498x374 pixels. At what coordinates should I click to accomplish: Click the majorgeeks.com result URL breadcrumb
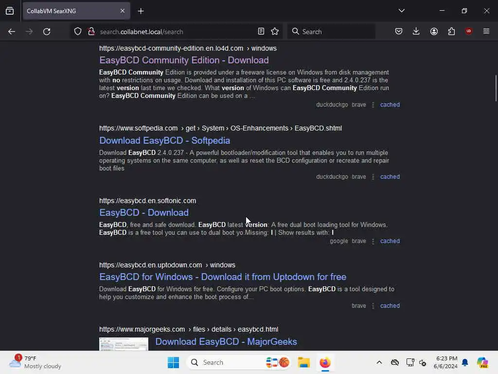click(x=189, y=329)
